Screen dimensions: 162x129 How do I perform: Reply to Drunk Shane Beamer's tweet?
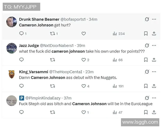(x=22, y=34)
